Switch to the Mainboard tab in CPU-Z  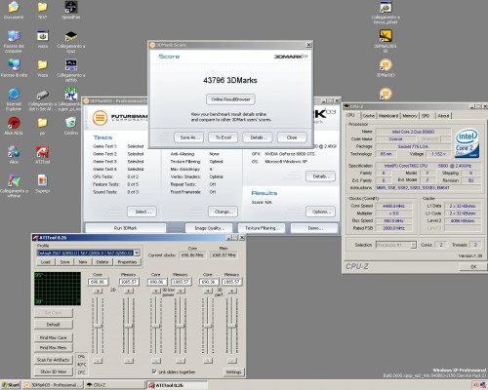pyautogui.click(x=388, y=116)
